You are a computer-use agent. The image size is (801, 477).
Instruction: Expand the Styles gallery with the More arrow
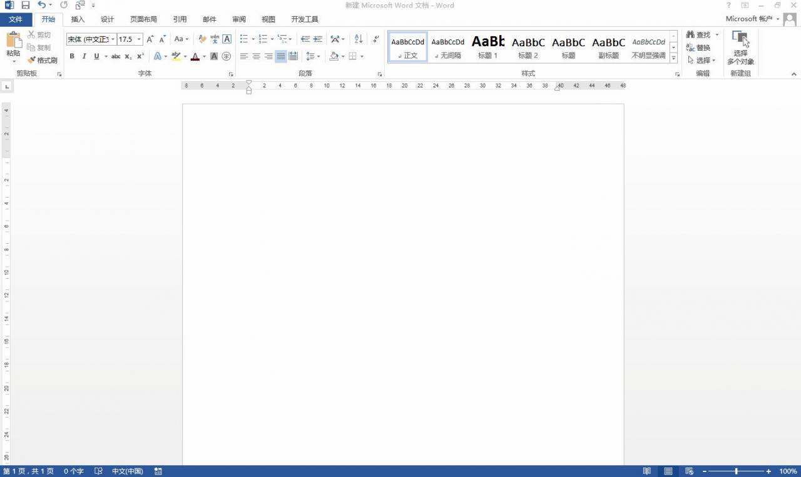(x=674, y=58)
